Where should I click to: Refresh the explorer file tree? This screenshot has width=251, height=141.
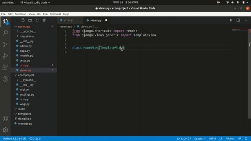point(37,20)
